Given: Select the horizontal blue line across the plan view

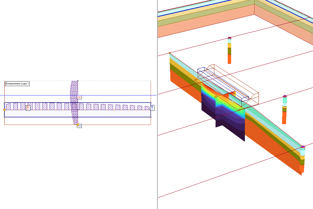Looking at the screenshot, I should (78, 95).
